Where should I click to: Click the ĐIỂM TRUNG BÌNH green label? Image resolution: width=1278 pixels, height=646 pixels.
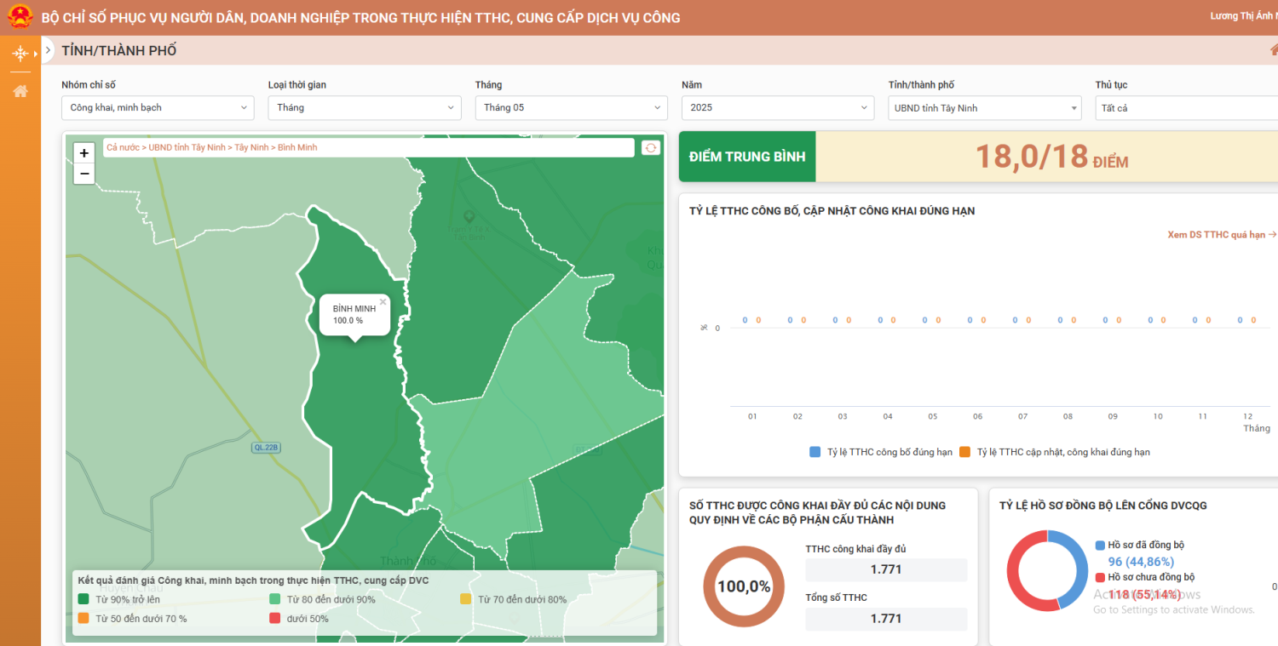click(x=747, y=157)
